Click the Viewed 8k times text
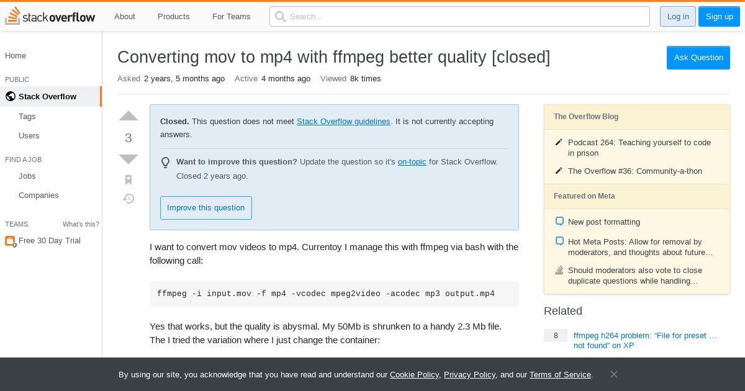745x391 pixels. click(351, 79)
